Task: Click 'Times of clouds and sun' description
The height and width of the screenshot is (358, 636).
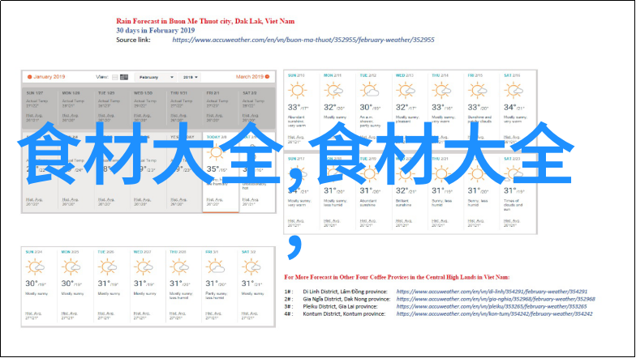Action: point(513,205)
